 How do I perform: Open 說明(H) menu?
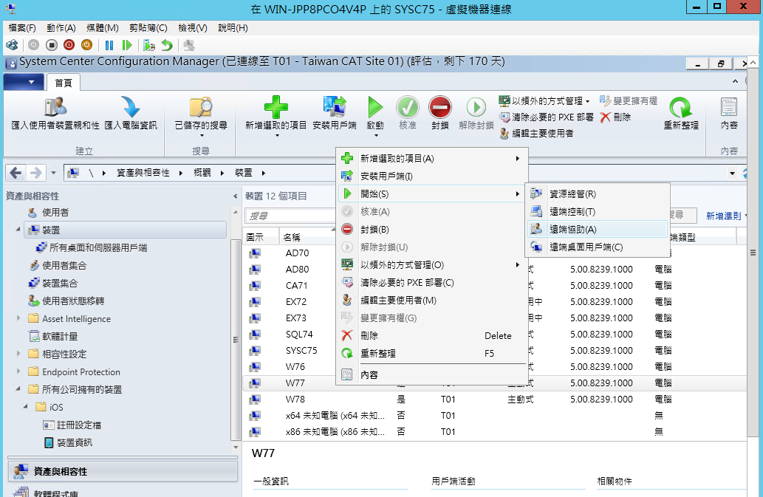(233, 28)
